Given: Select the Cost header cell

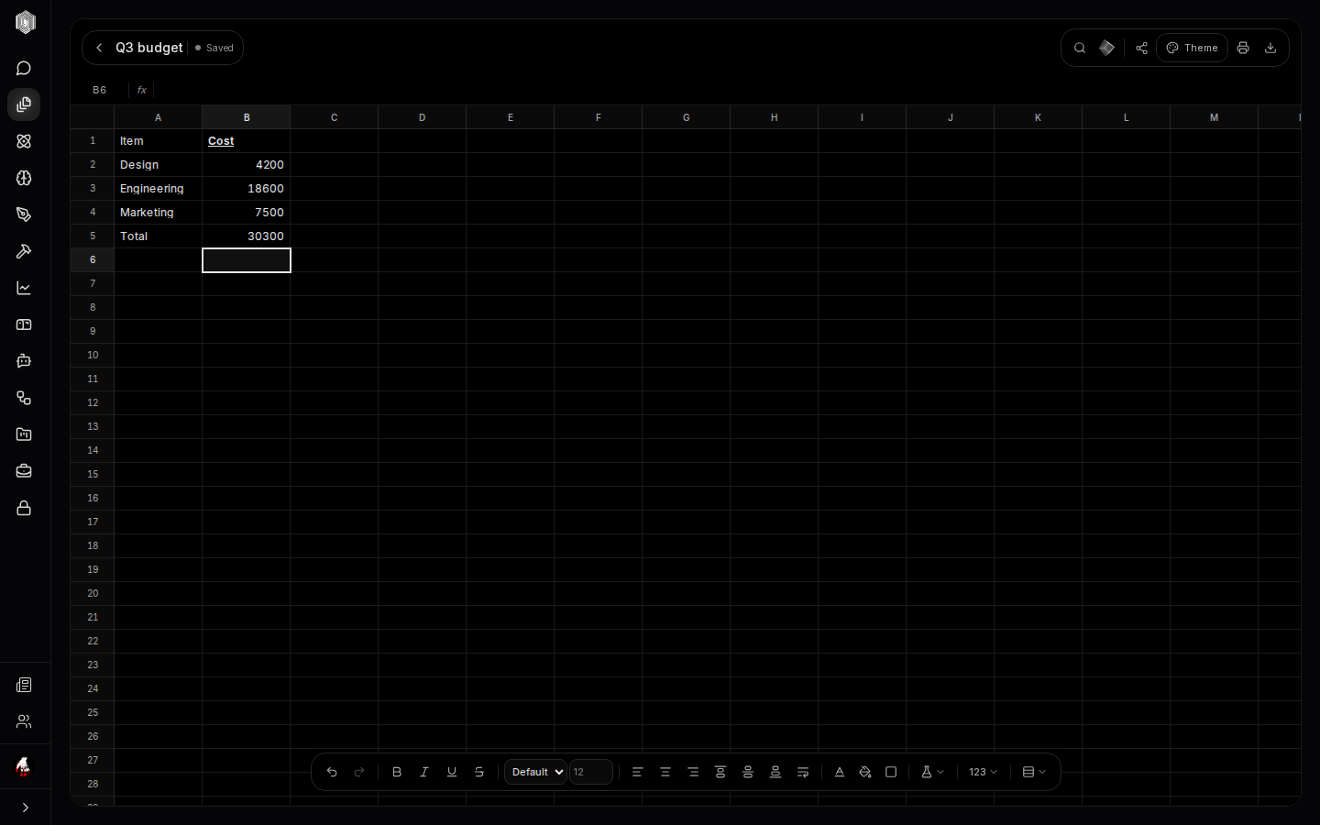Looking at the screenshot, I should pyautogui.click(x=247, y=141).
